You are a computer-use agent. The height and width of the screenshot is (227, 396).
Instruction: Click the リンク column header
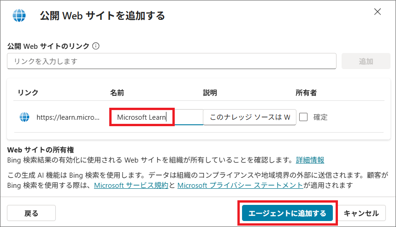click(28, 93)
